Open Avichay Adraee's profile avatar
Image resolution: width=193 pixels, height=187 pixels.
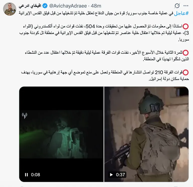(10, 9)
